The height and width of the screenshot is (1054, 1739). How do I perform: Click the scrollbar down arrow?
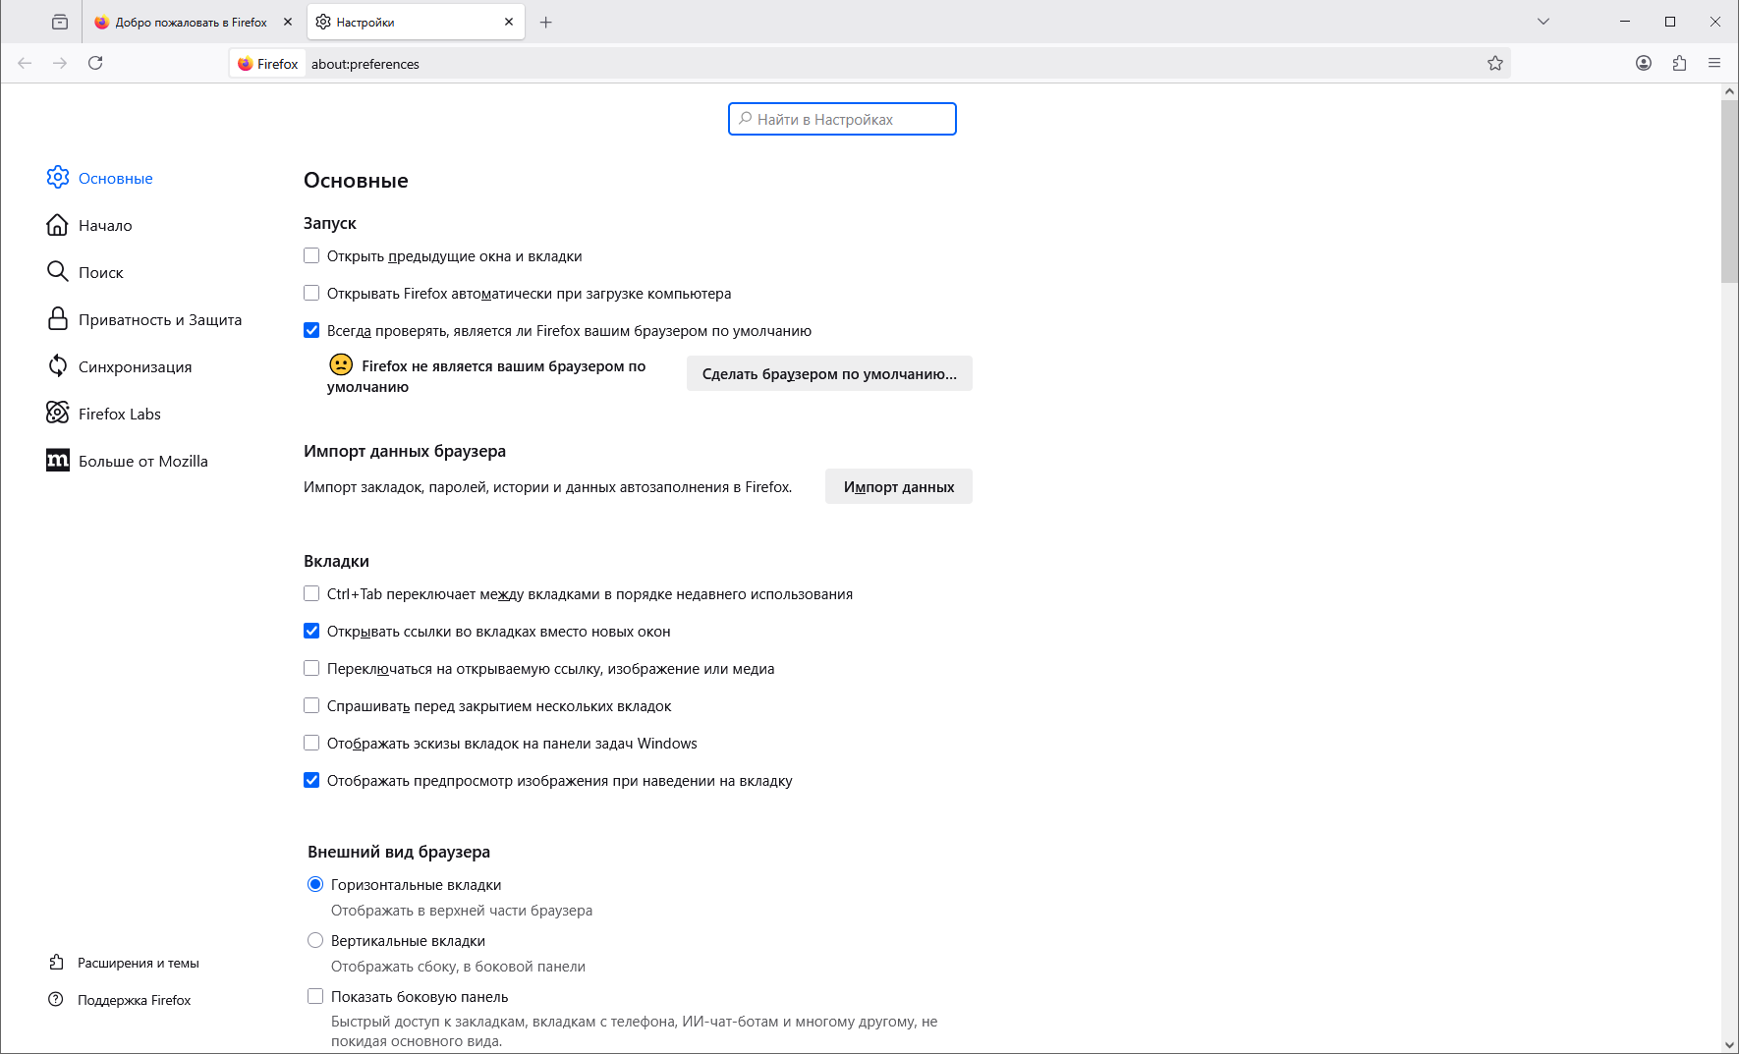click(x=1729, y=1044)
